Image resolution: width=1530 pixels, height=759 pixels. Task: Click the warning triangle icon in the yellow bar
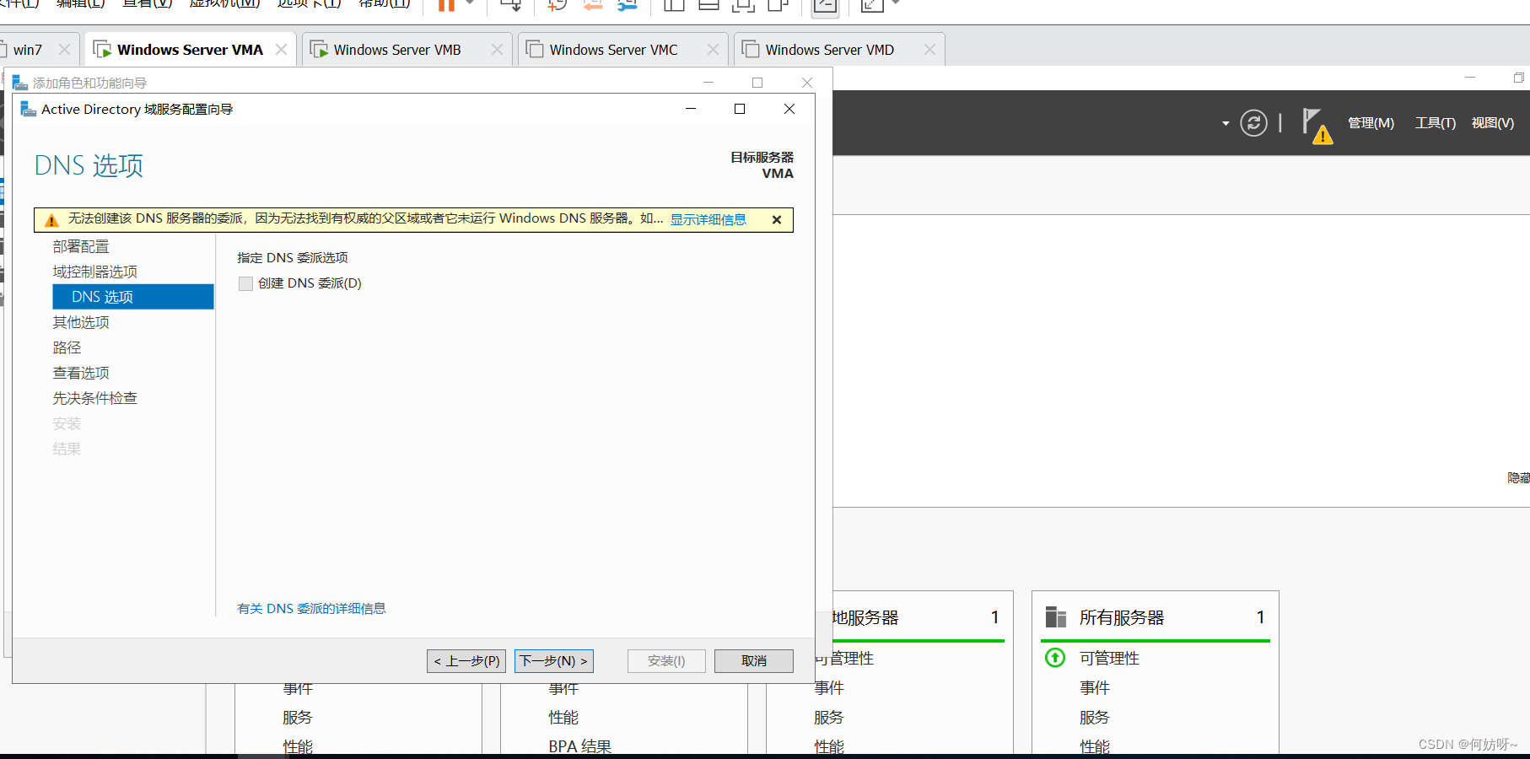coord(51,220)
